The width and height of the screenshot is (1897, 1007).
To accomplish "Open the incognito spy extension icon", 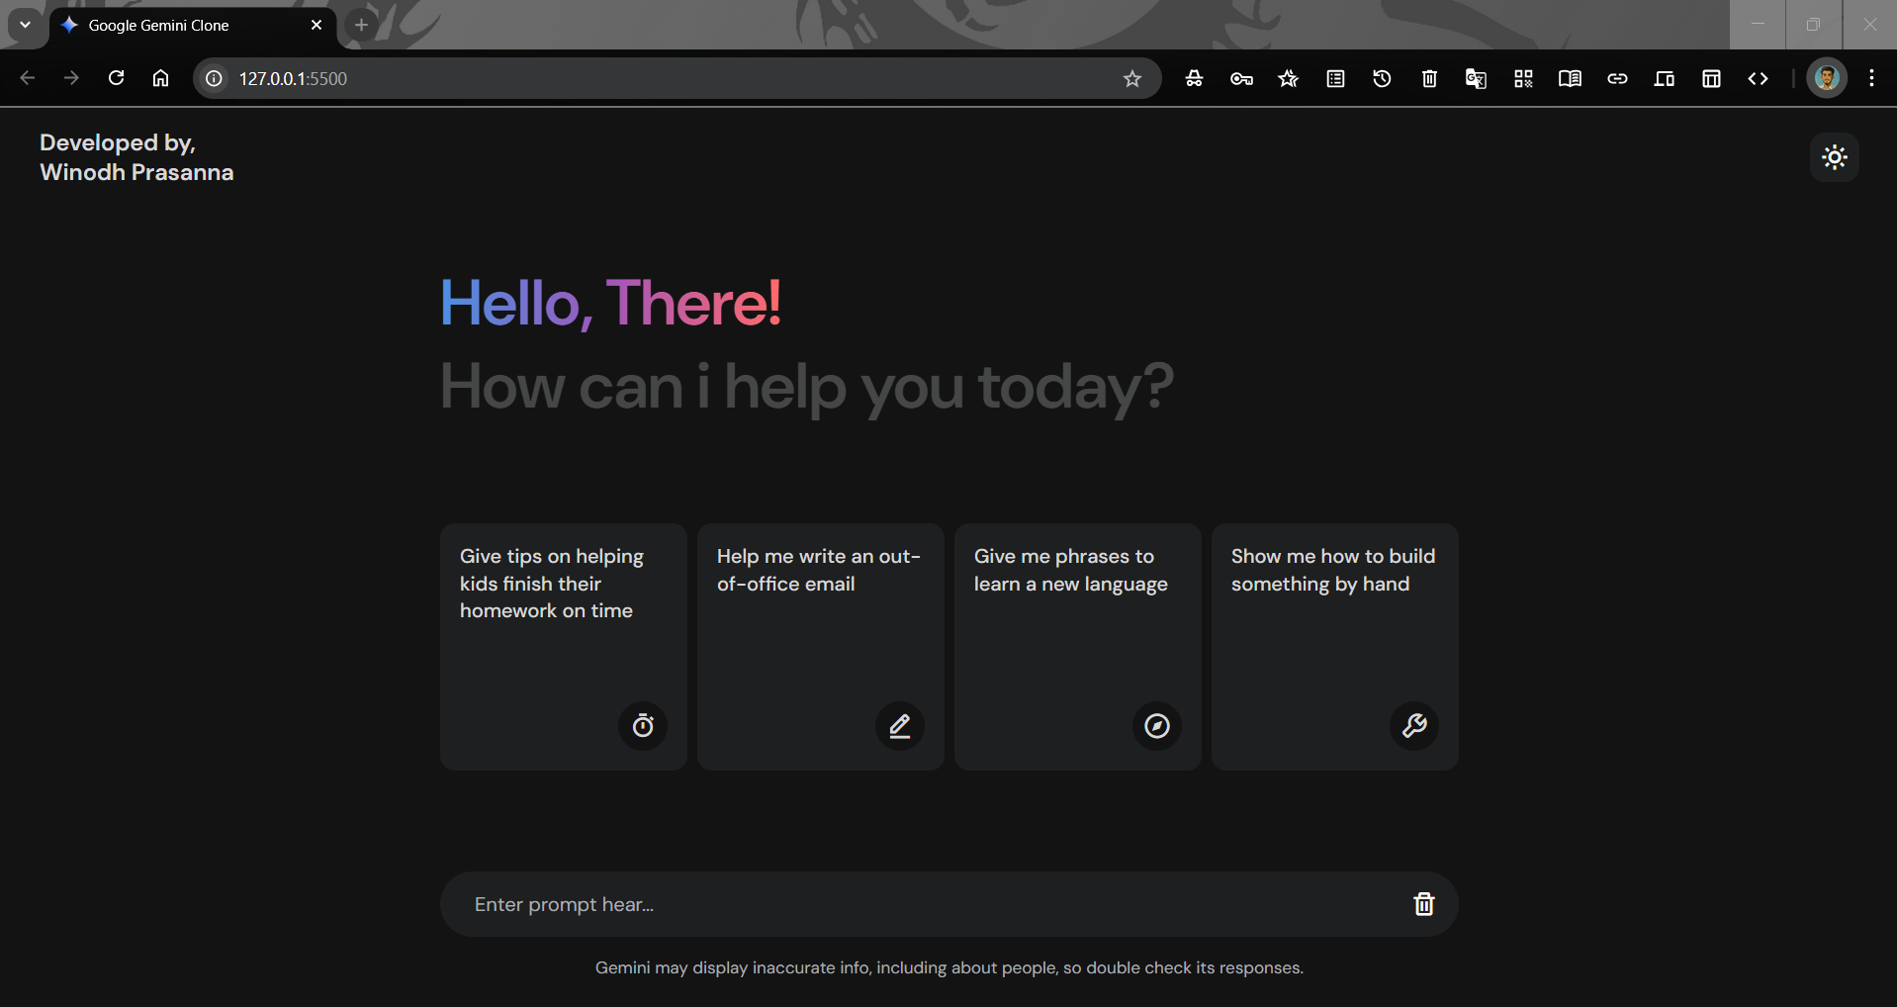I will tap(1194, 78).
